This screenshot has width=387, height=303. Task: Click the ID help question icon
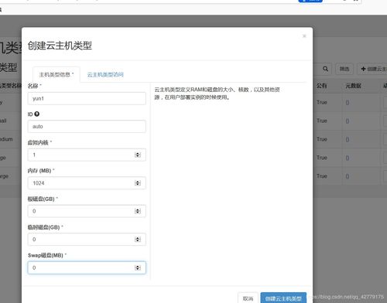[x=37, y=114]
